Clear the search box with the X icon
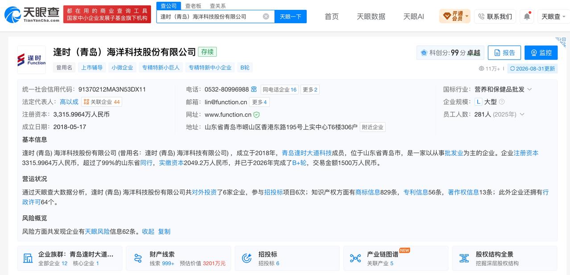Viewport: 570px width, 275px height. coord(266,16)
